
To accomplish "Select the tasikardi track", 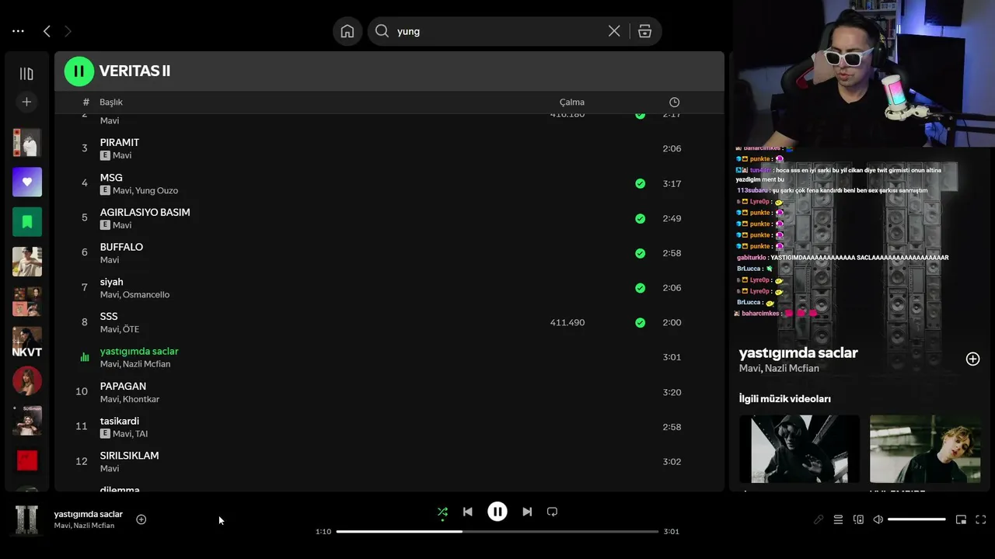I will coord(120,421).
